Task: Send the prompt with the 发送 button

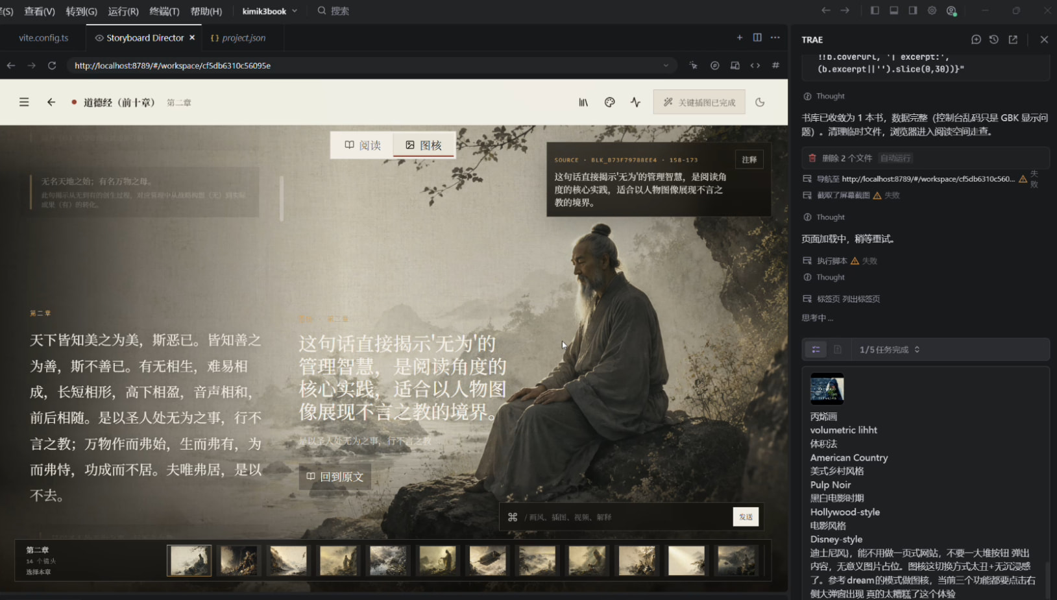Action: pos(746,517)
